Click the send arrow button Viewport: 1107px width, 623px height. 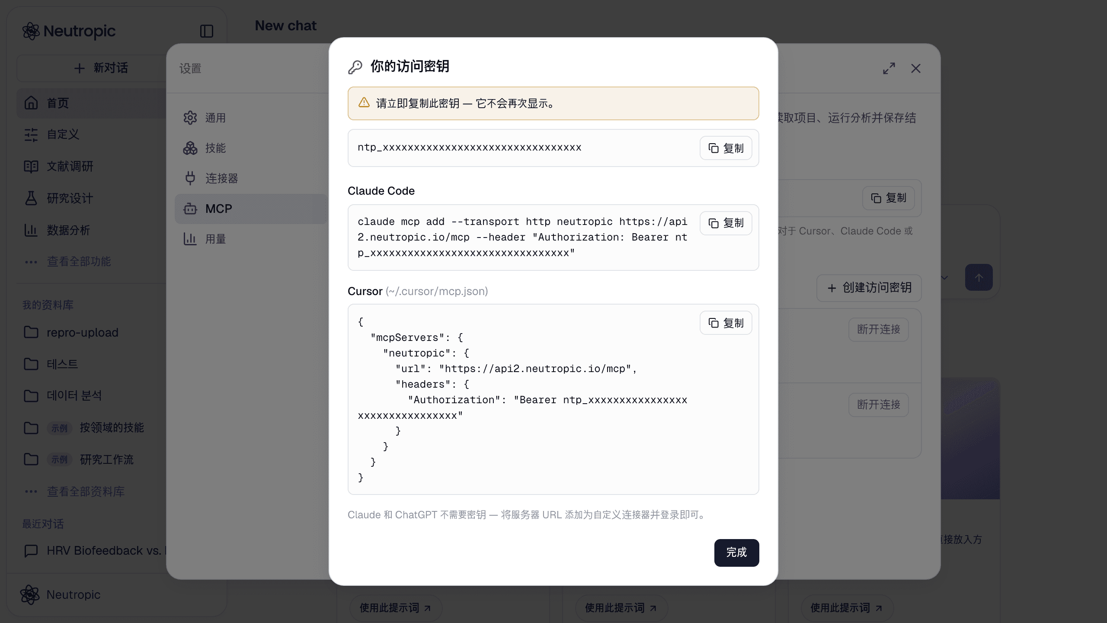click(979, 277)
